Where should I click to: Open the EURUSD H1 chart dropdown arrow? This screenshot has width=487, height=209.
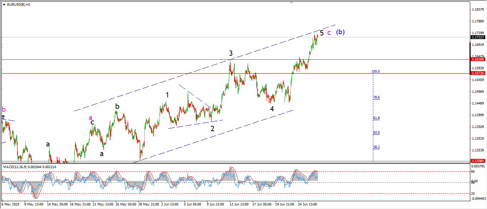[4, 5]
